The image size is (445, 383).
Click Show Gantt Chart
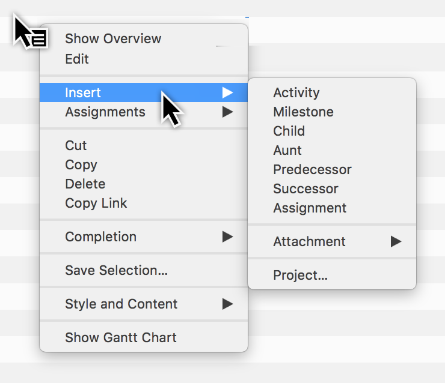click(121, 338)
